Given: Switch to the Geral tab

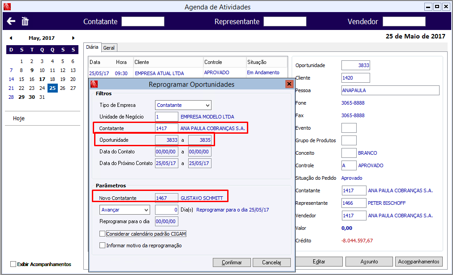Looking at the screenshot, I should point(109,48).
